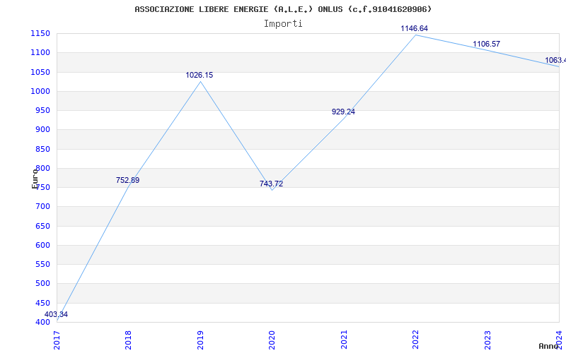This screenshot has height=353, width=566.
Task: Click y-axis value 600
Action: click(42, 245)
